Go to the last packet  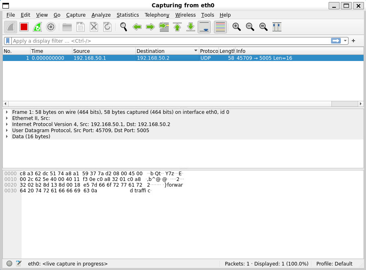(191, 27)
